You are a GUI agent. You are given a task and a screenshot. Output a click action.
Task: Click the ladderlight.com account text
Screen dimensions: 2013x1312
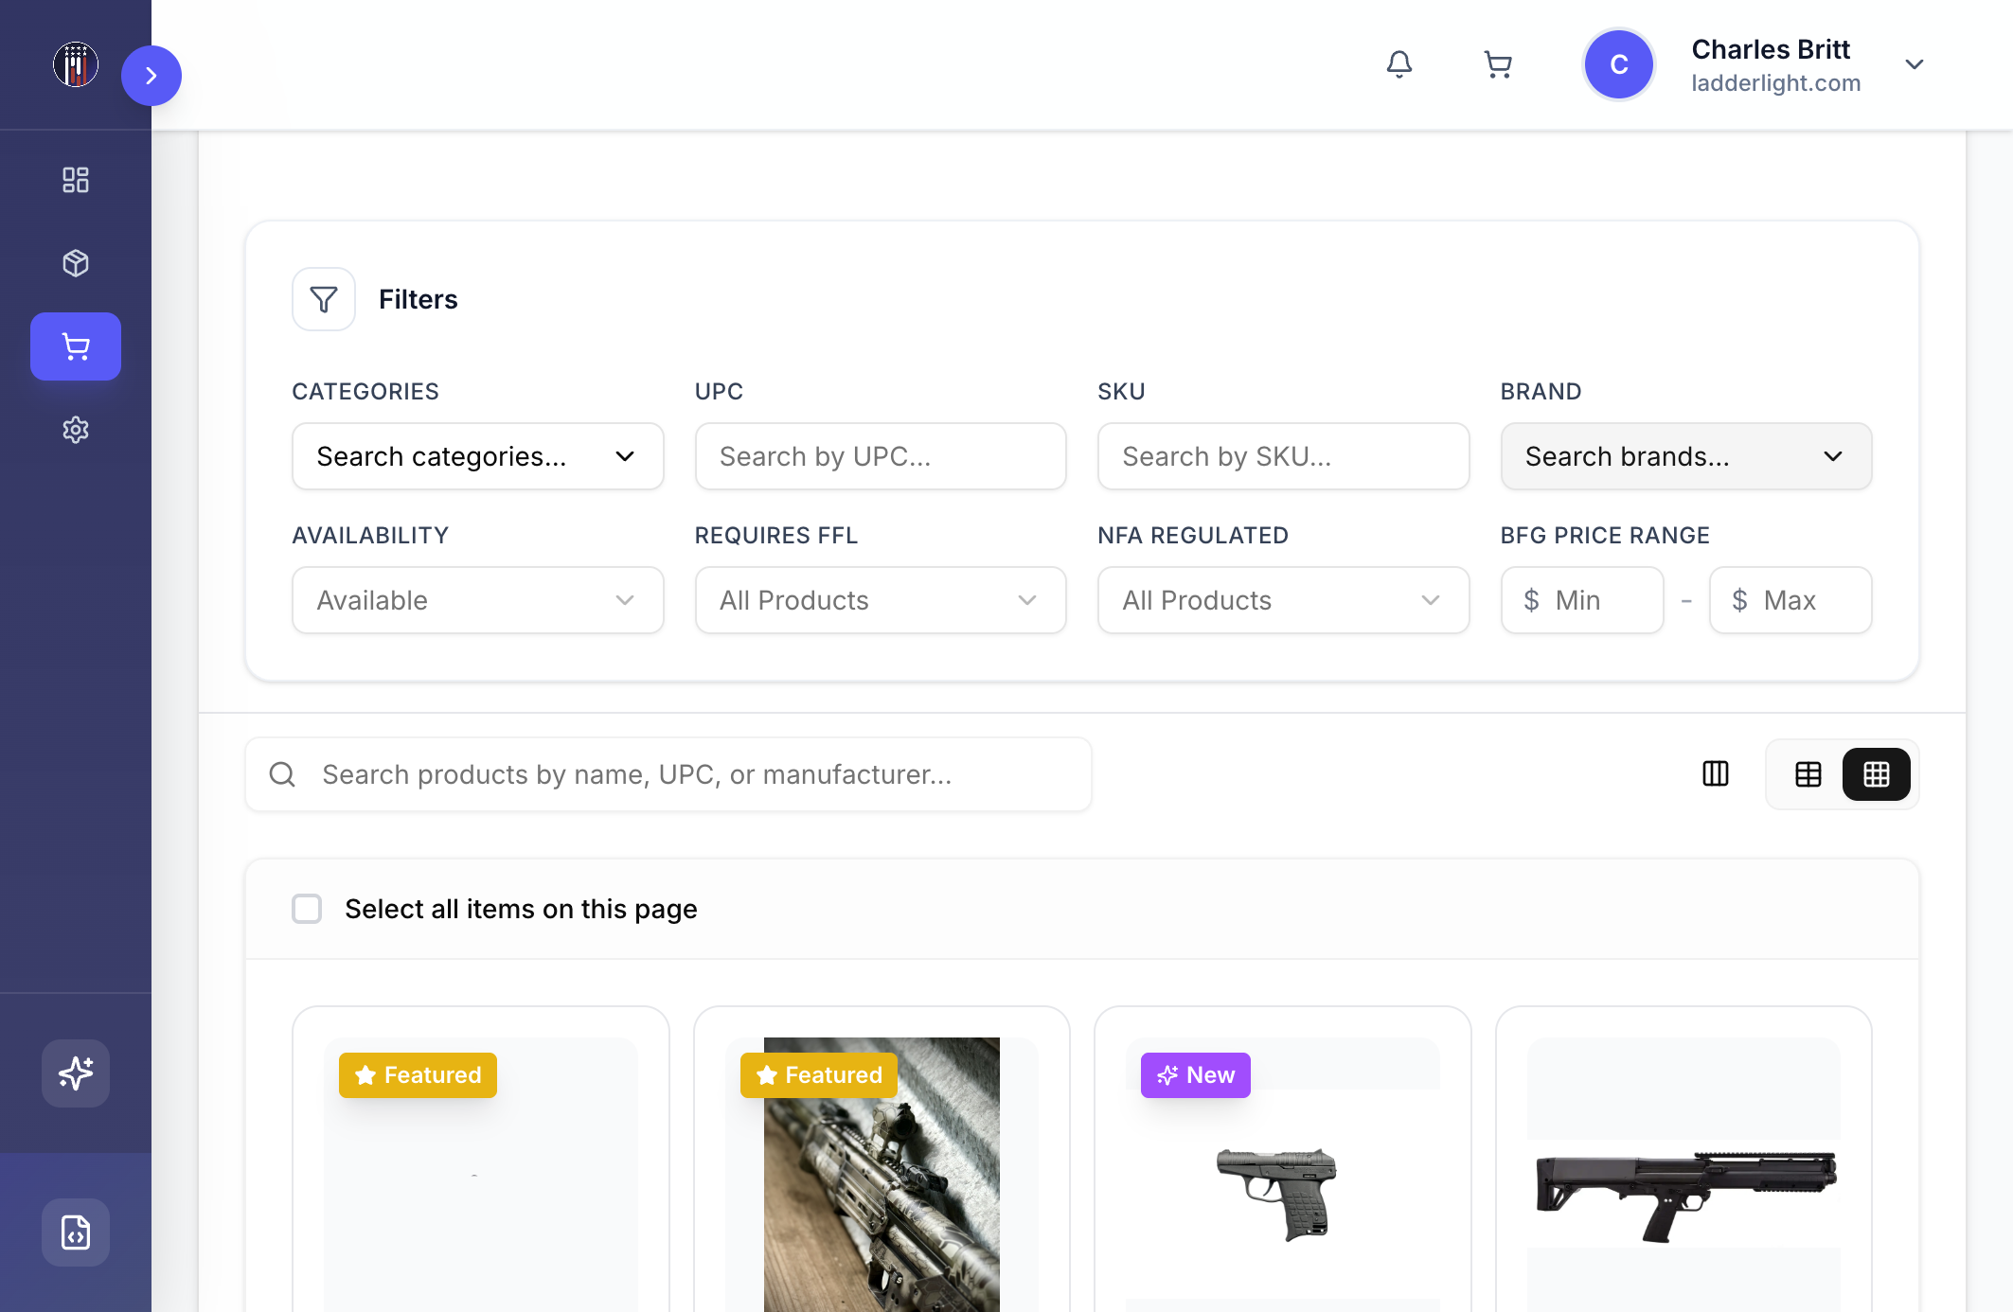(x=1776, y=83)
